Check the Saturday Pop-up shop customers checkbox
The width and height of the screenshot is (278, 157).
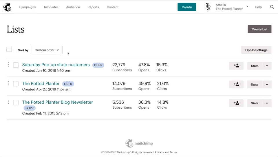[16, 65]
